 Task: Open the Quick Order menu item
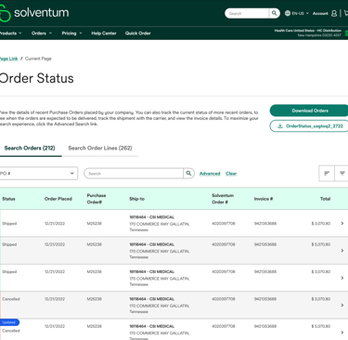[x=138, y=33]
